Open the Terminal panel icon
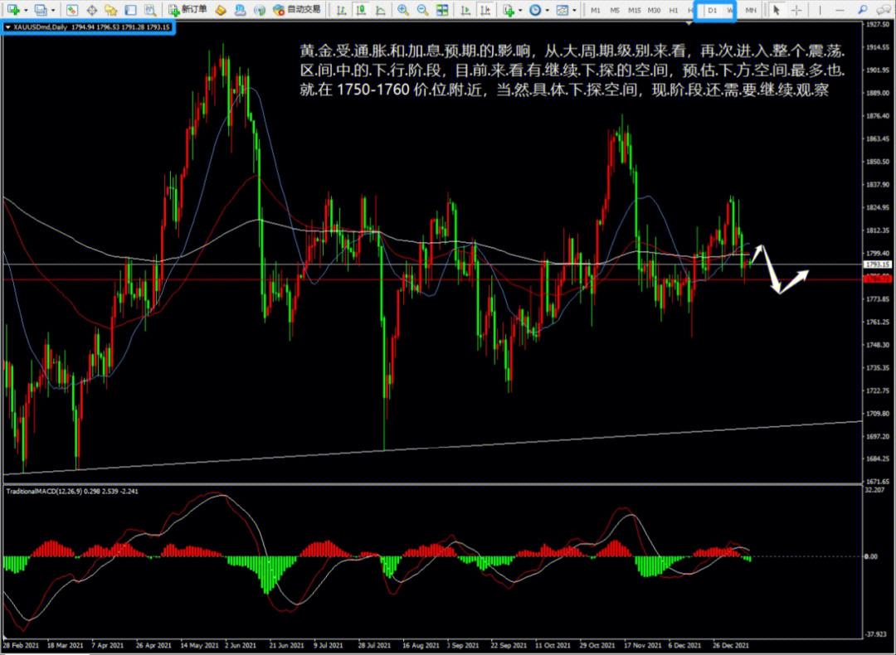 coord(130,10)
